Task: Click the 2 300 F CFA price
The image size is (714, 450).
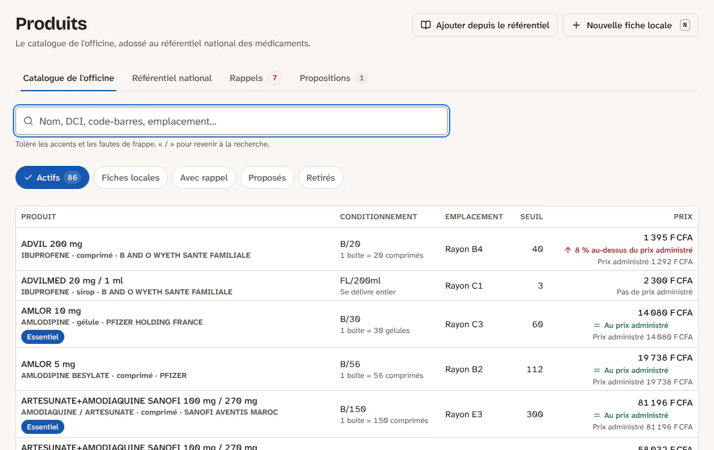Action: [x=668, y=281]
